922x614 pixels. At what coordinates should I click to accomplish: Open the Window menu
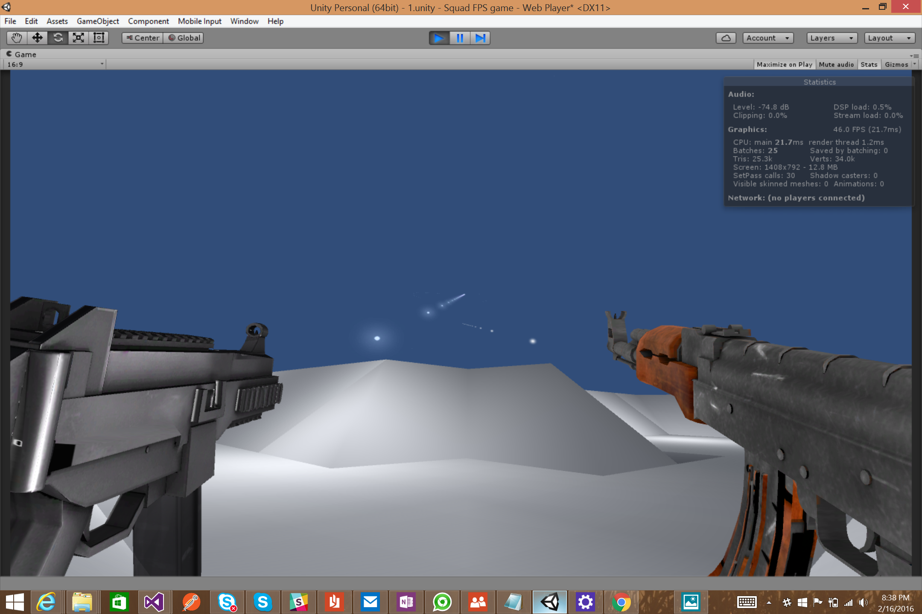[x=245, y=21]
